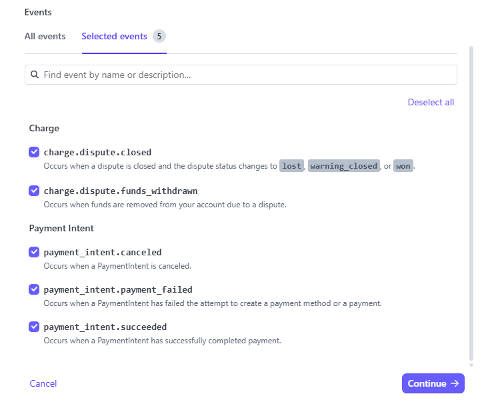Deselect the payment_intent.payment_failed checkbox
The width and height of the screenshot is (504, 404).
[34, 289]
